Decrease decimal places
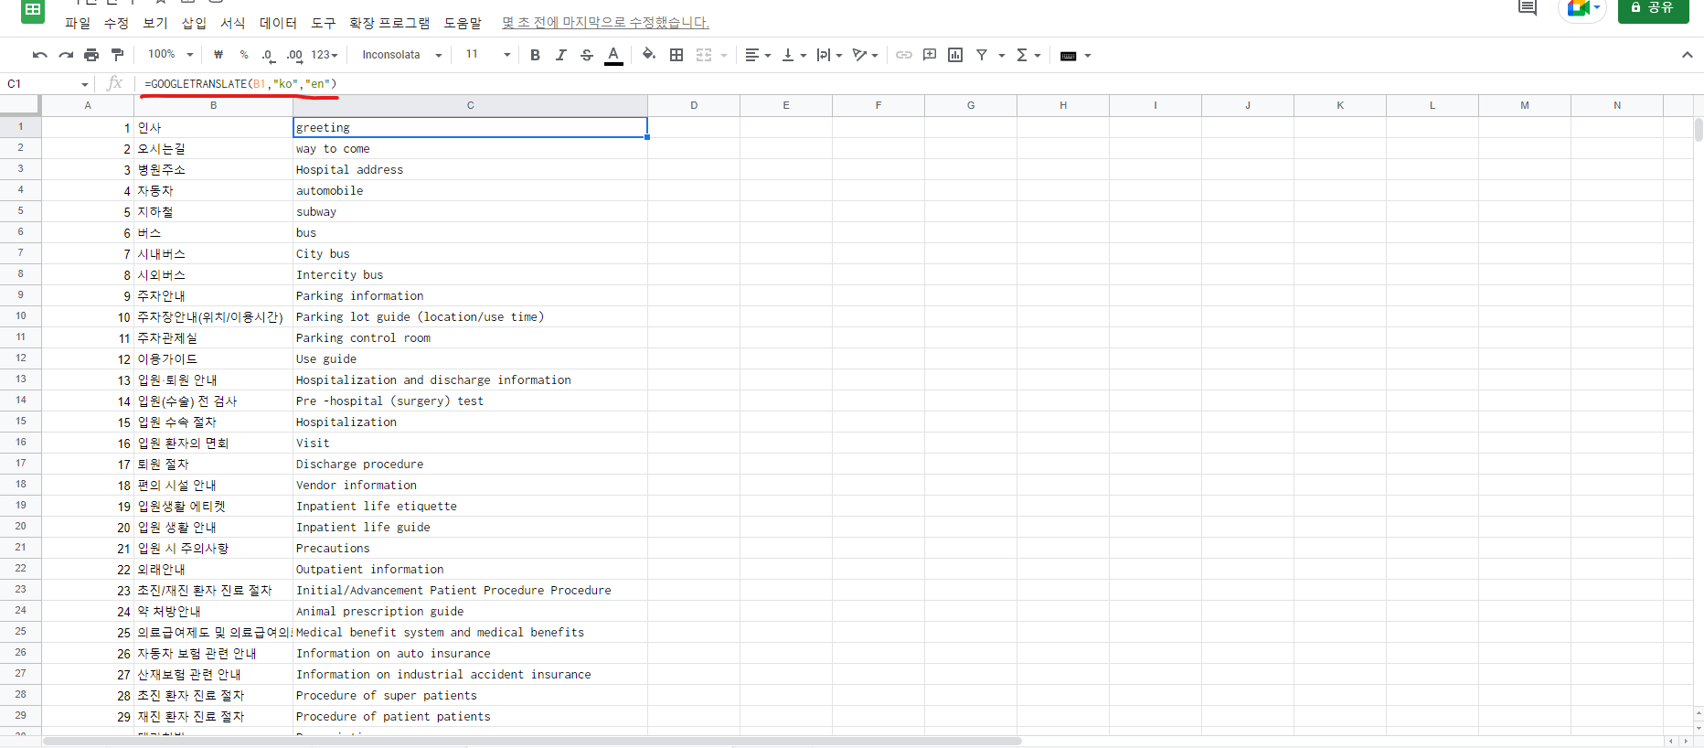 268,55
